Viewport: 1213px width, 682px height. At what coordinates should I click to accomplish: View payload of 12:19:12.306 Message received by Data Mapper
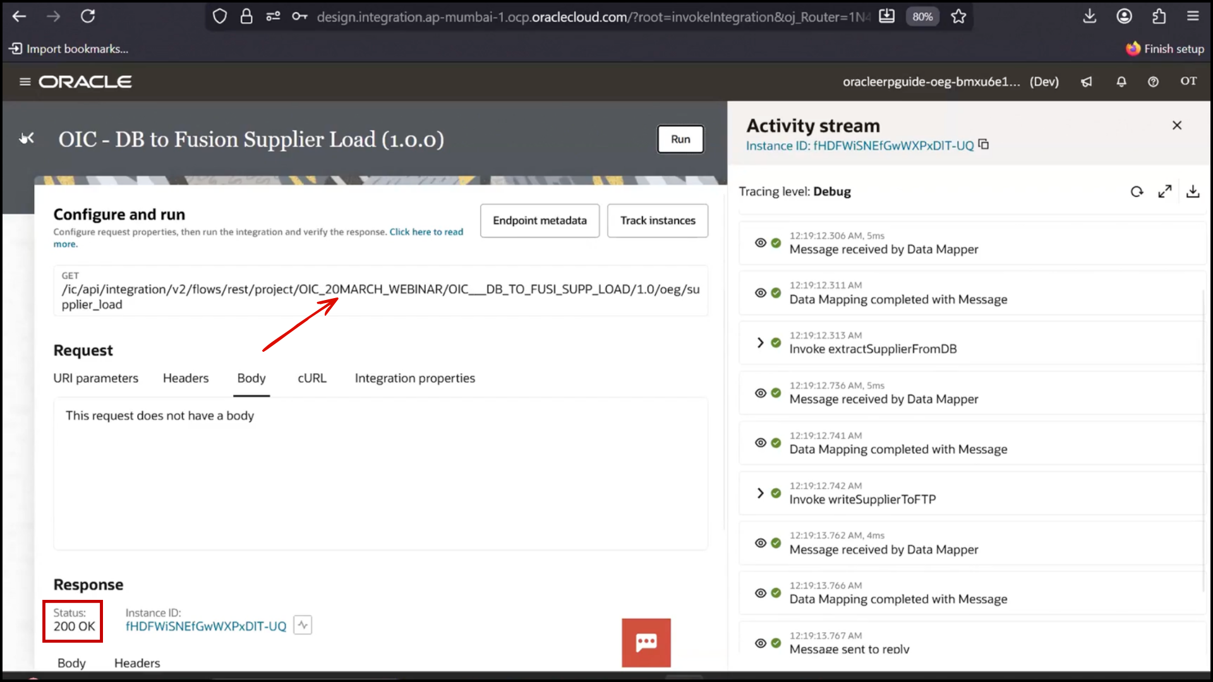[x=761, y=242]
